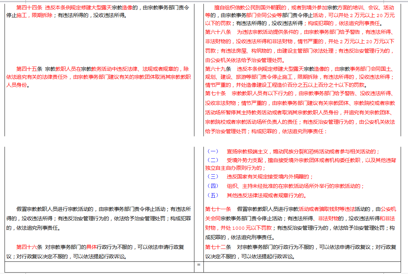This screenshot has width=408, height=274.
Task: Click the blue (四) list marker
Action: click(x=213, y=186)
